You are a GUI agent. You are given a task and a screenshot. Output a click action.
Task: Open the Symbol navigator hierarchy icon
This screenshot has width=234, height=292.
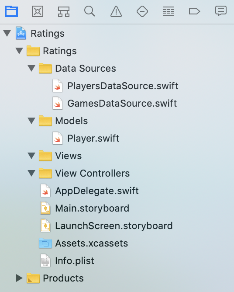(64, 11)
